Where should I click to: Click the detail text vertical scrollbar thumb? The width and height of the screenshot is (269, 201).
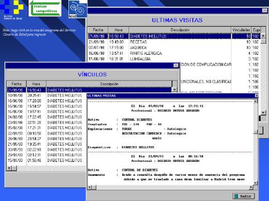click(x=256, y=132)
